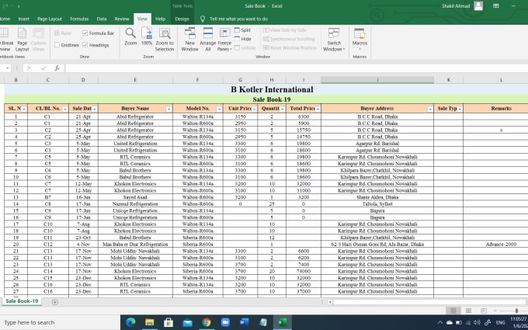Open Custom Views

(38, 40)
